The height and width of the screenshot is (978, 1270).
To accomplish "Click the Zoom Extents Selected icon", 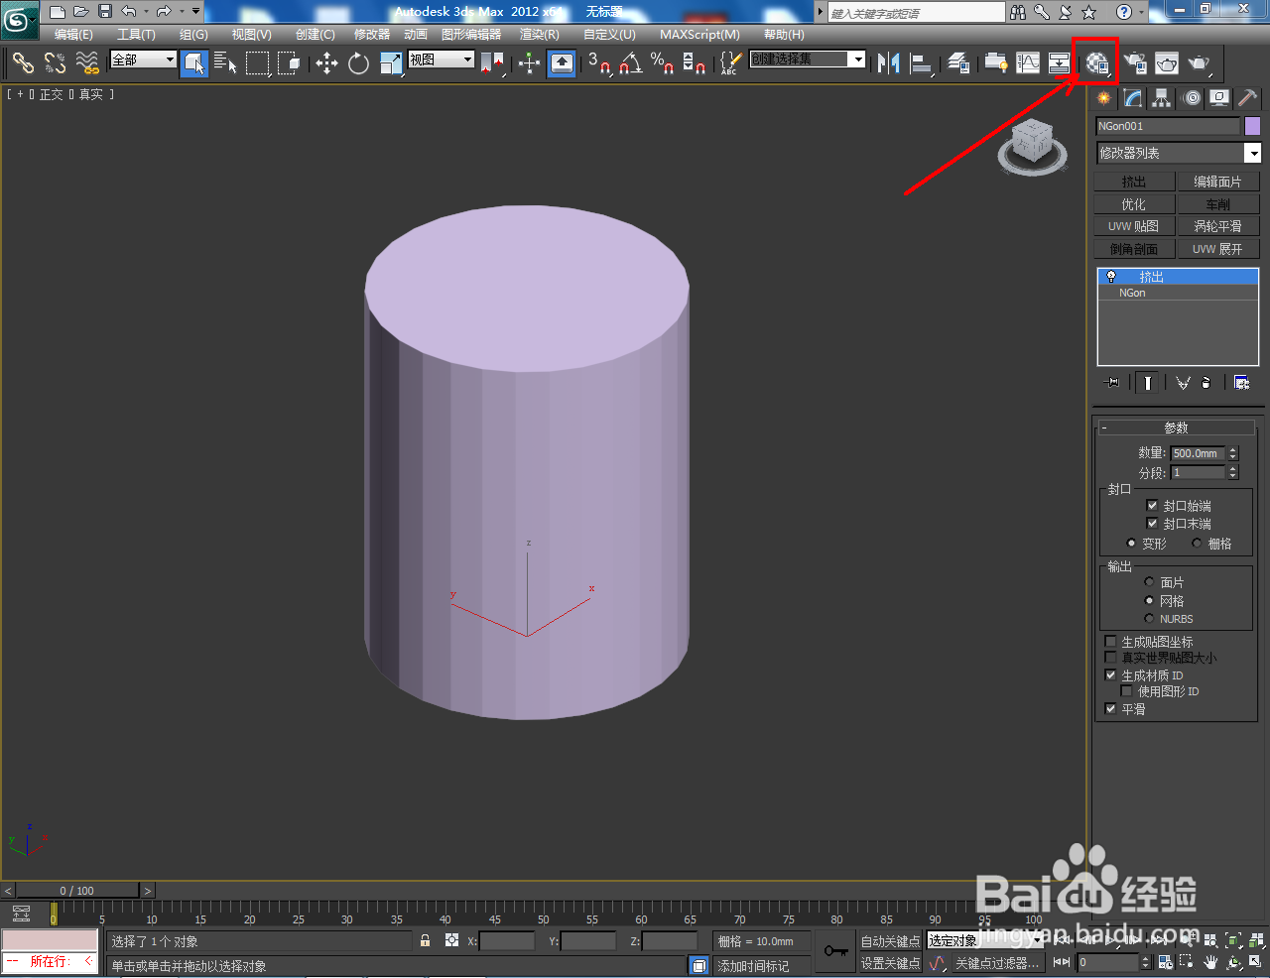I will pos(1233,940).
